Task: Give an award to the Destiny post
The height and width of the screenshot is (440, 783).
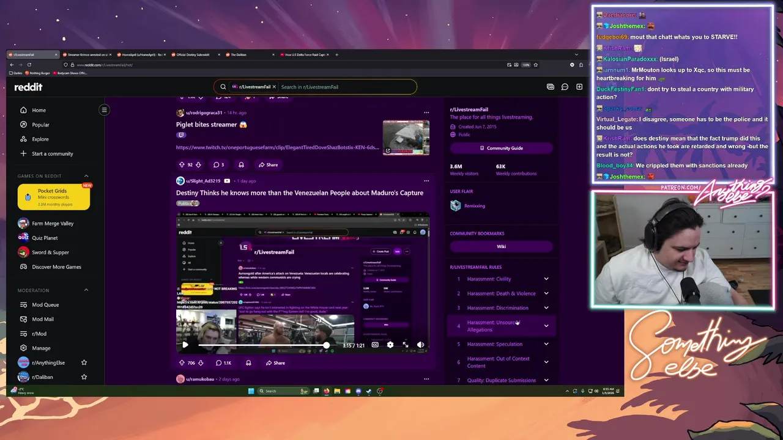Action: [x=248, y=363]
